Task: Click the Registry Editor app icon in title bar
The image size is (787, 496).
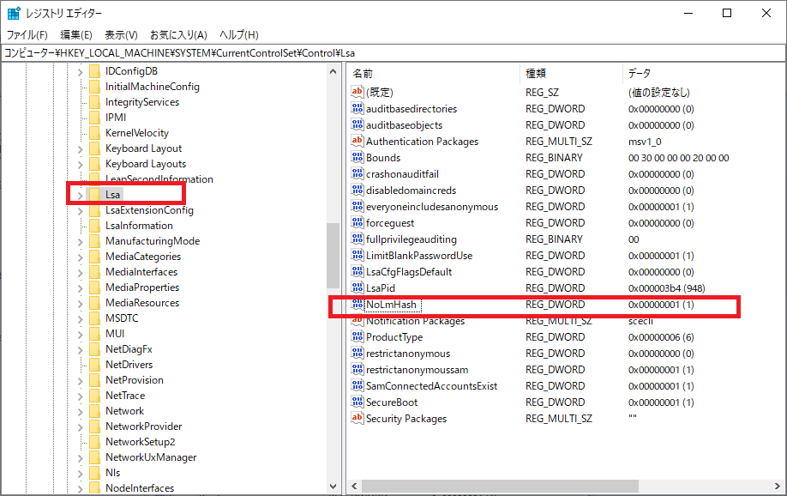Action: click(14, 14)
